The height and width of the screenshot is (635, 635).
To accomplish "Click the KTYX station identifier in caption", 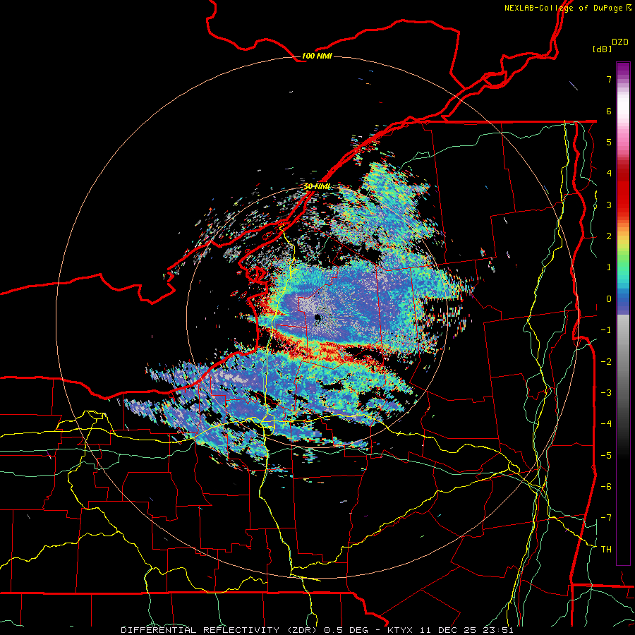I will [x=400, y=630].
